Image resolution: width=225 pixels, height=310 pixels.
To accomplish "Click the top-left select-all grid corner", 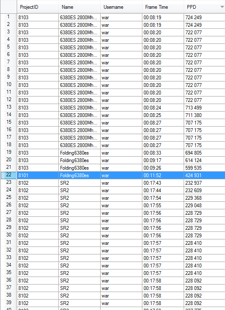I will click(x=8, y=7).
